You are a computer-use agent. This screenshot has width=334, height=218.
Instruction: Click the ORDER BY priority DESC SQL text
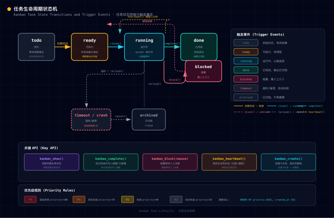[x=268, y=200]
